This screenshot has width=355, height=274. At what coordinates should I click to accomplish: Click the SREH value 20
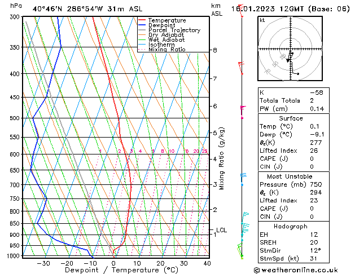tap(314, 242)
